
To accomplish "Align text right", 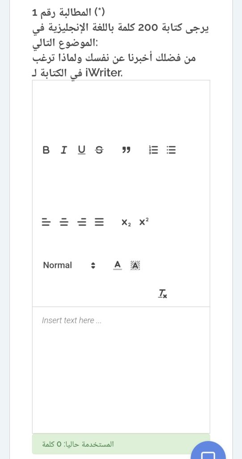I will pyautogui.click(x=82, y=222).
